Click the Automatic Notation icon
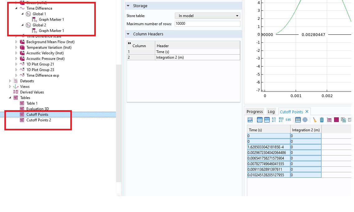354x212 pixels. pyautogui.click(x=266, y=120)
